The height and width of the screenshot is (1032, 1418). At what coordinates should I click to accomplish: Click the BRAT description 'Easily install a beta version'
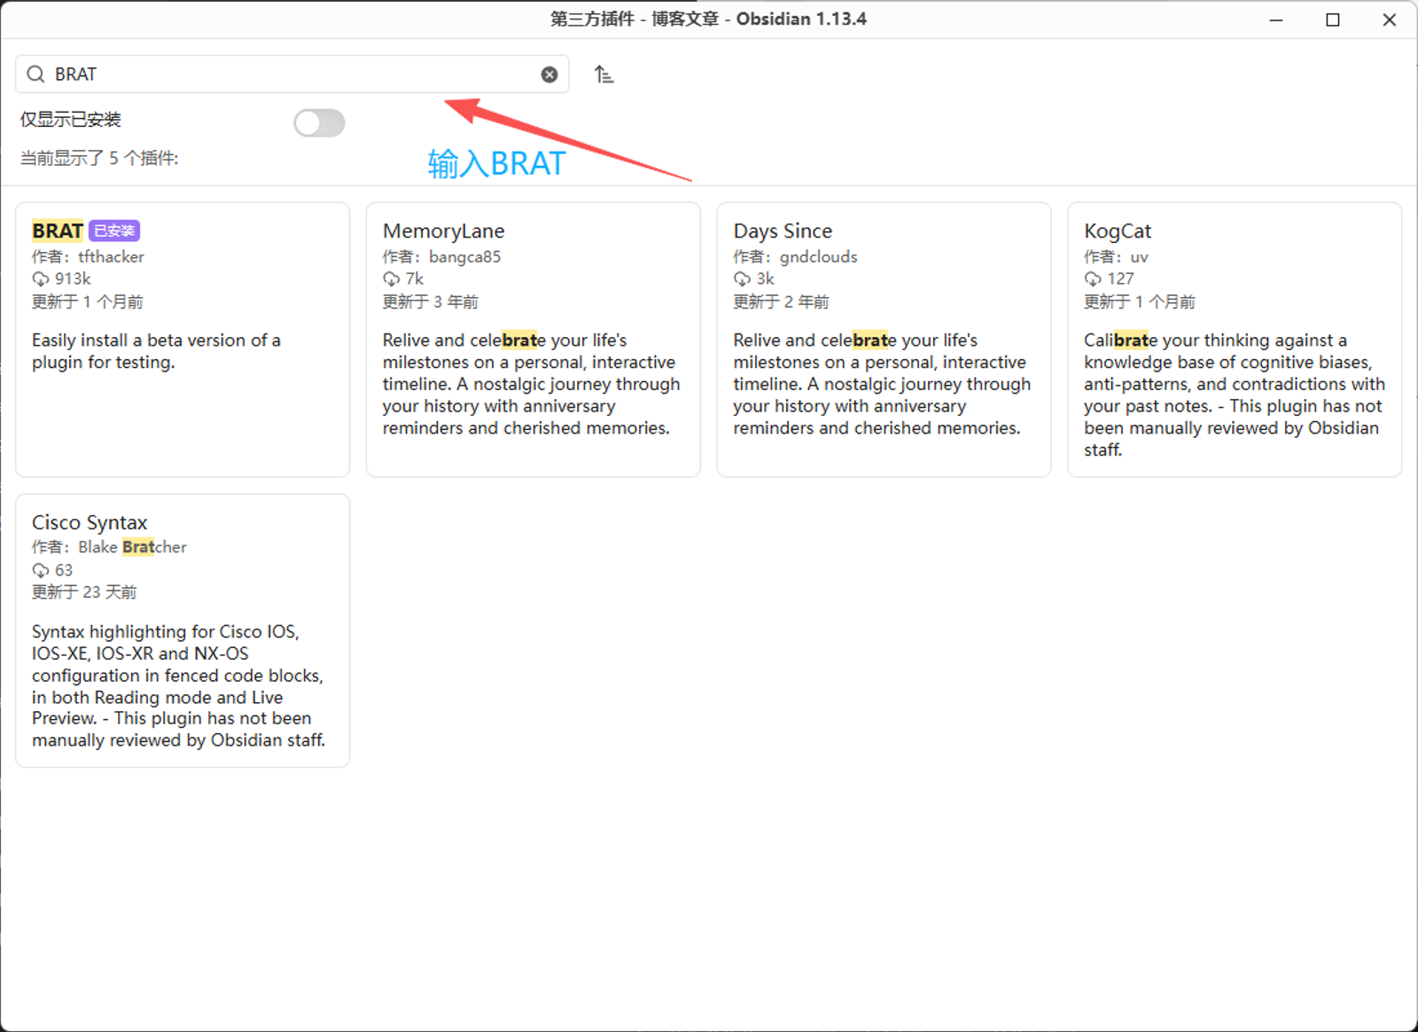(156, 351)
